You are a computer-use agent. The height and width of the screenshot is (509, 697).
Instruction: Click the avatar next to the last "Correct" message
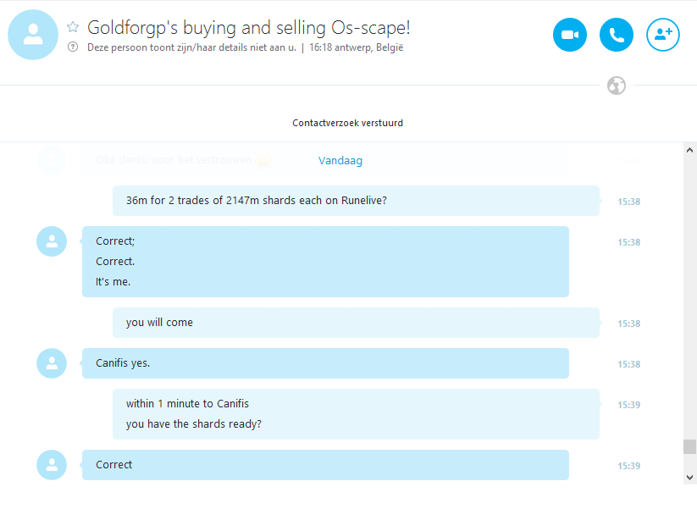pos(52,465)
